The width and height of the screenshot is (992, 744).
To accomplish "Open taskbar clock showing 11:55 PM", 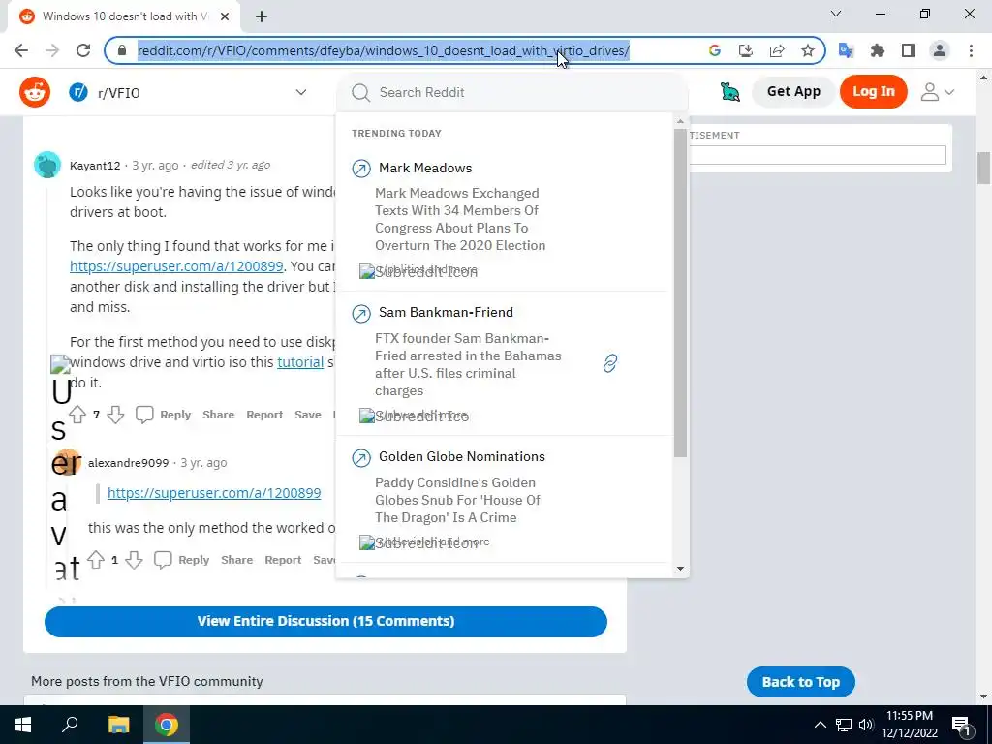I will pyautogui.click(x=909, y=725).
